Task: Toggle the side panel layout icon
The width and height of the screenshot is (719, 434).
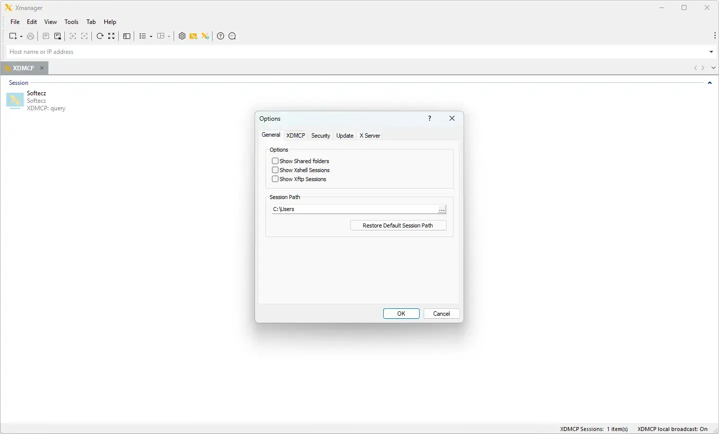Action: (127, 36)
